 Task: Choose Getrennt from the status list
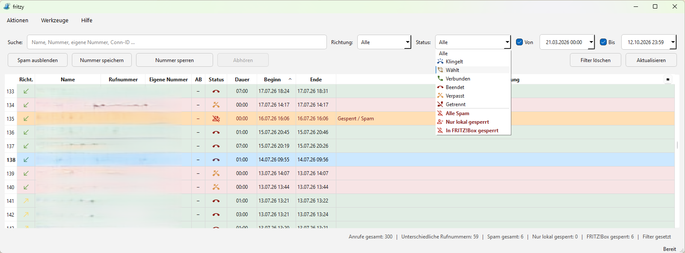pyautogui.click(x=473, y=104)
